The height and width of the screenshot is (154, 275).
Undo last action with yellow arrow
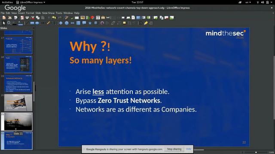coord(54,18)
